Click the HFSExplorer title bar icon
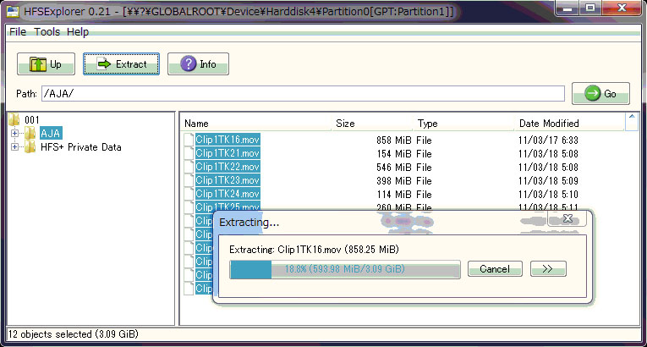647x347 pixels. click(x=13, y=12)
